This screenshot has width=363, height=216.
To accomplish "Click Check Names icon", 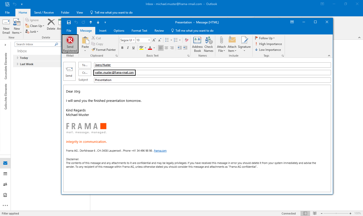I will click(209, 40).
